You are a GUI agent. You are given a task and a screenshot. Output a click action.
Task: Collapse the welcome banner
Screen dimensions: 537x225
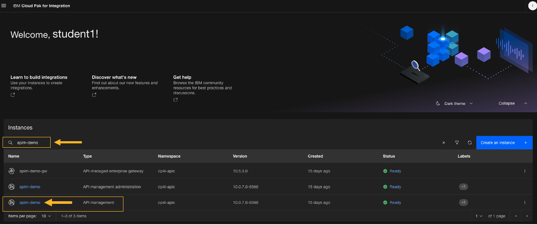[513, 104]
